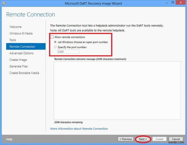187x145 pixels.
Task: Close the DaRT Recovery Image Wizard window
Action: [181, 3]
